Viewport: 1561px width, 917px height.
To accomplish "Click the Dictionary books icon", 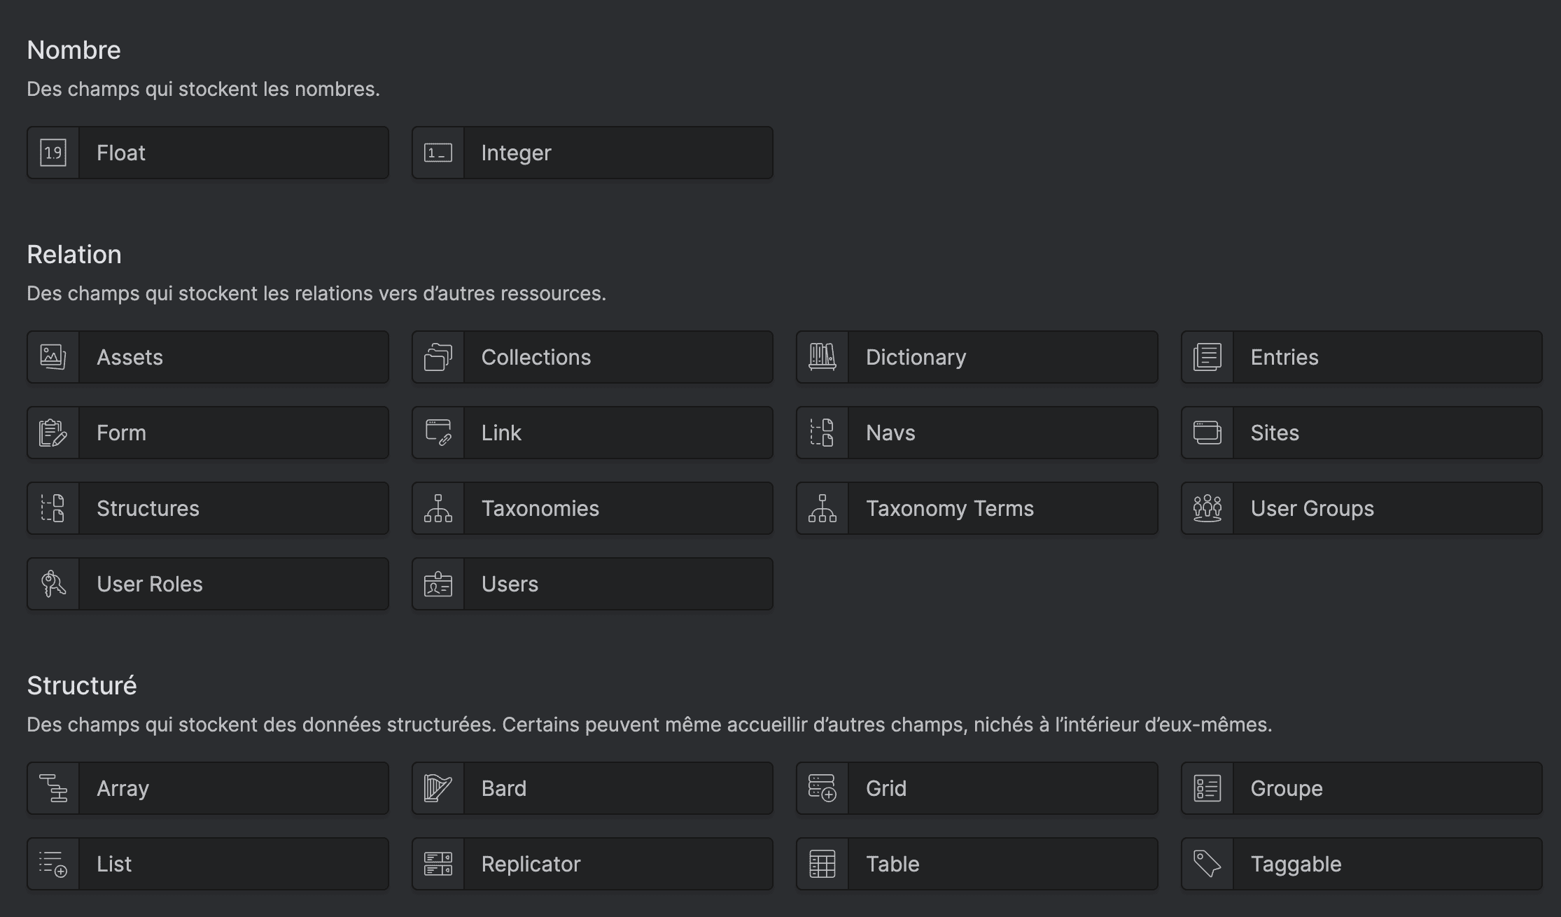I will [822, 357].
